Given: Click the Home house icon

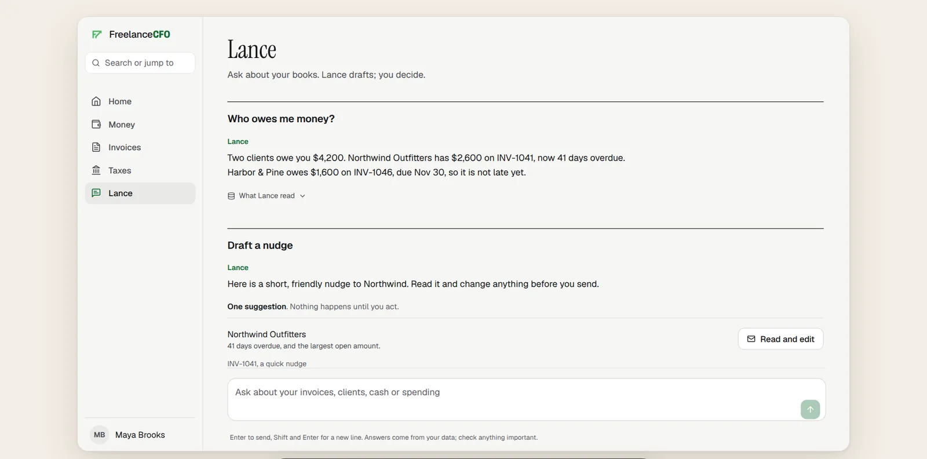Looking at the screenshot, I should [96, 101].
